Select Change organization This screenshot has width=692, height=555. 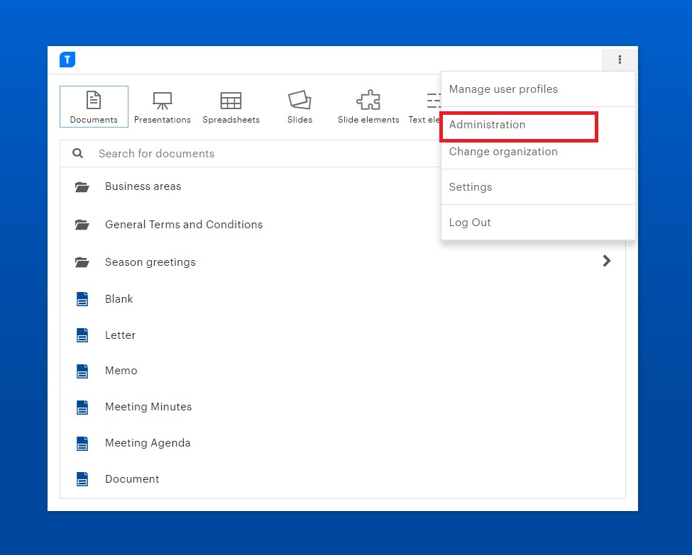tap(503, 152)
